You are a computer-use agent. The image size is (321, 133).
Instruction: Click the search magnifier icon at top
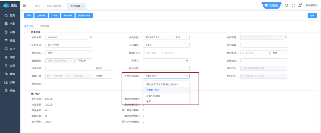pyautogui.click(x=287, y=5)
